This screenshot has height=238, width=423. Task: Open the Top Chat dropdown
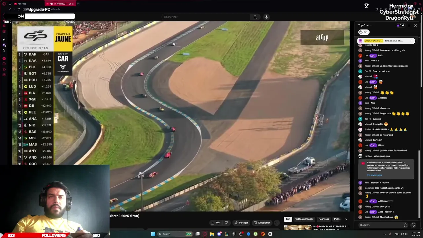(365, 25)
